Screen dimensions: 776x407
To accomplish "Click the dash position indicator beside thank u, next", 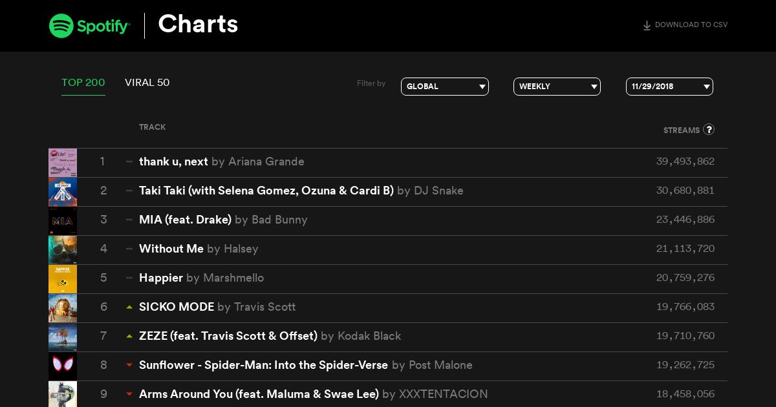I will 129,162.
